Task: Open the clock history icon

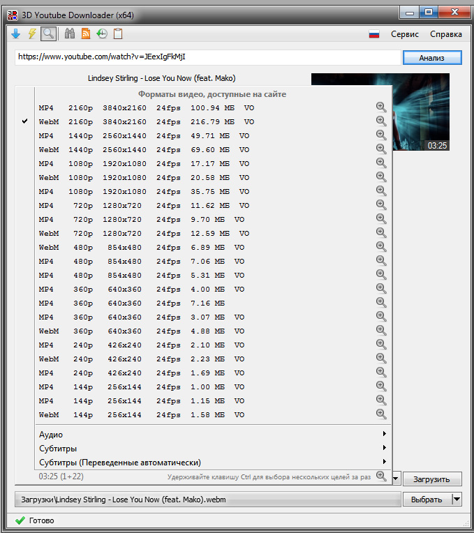Action: [102, 33]
